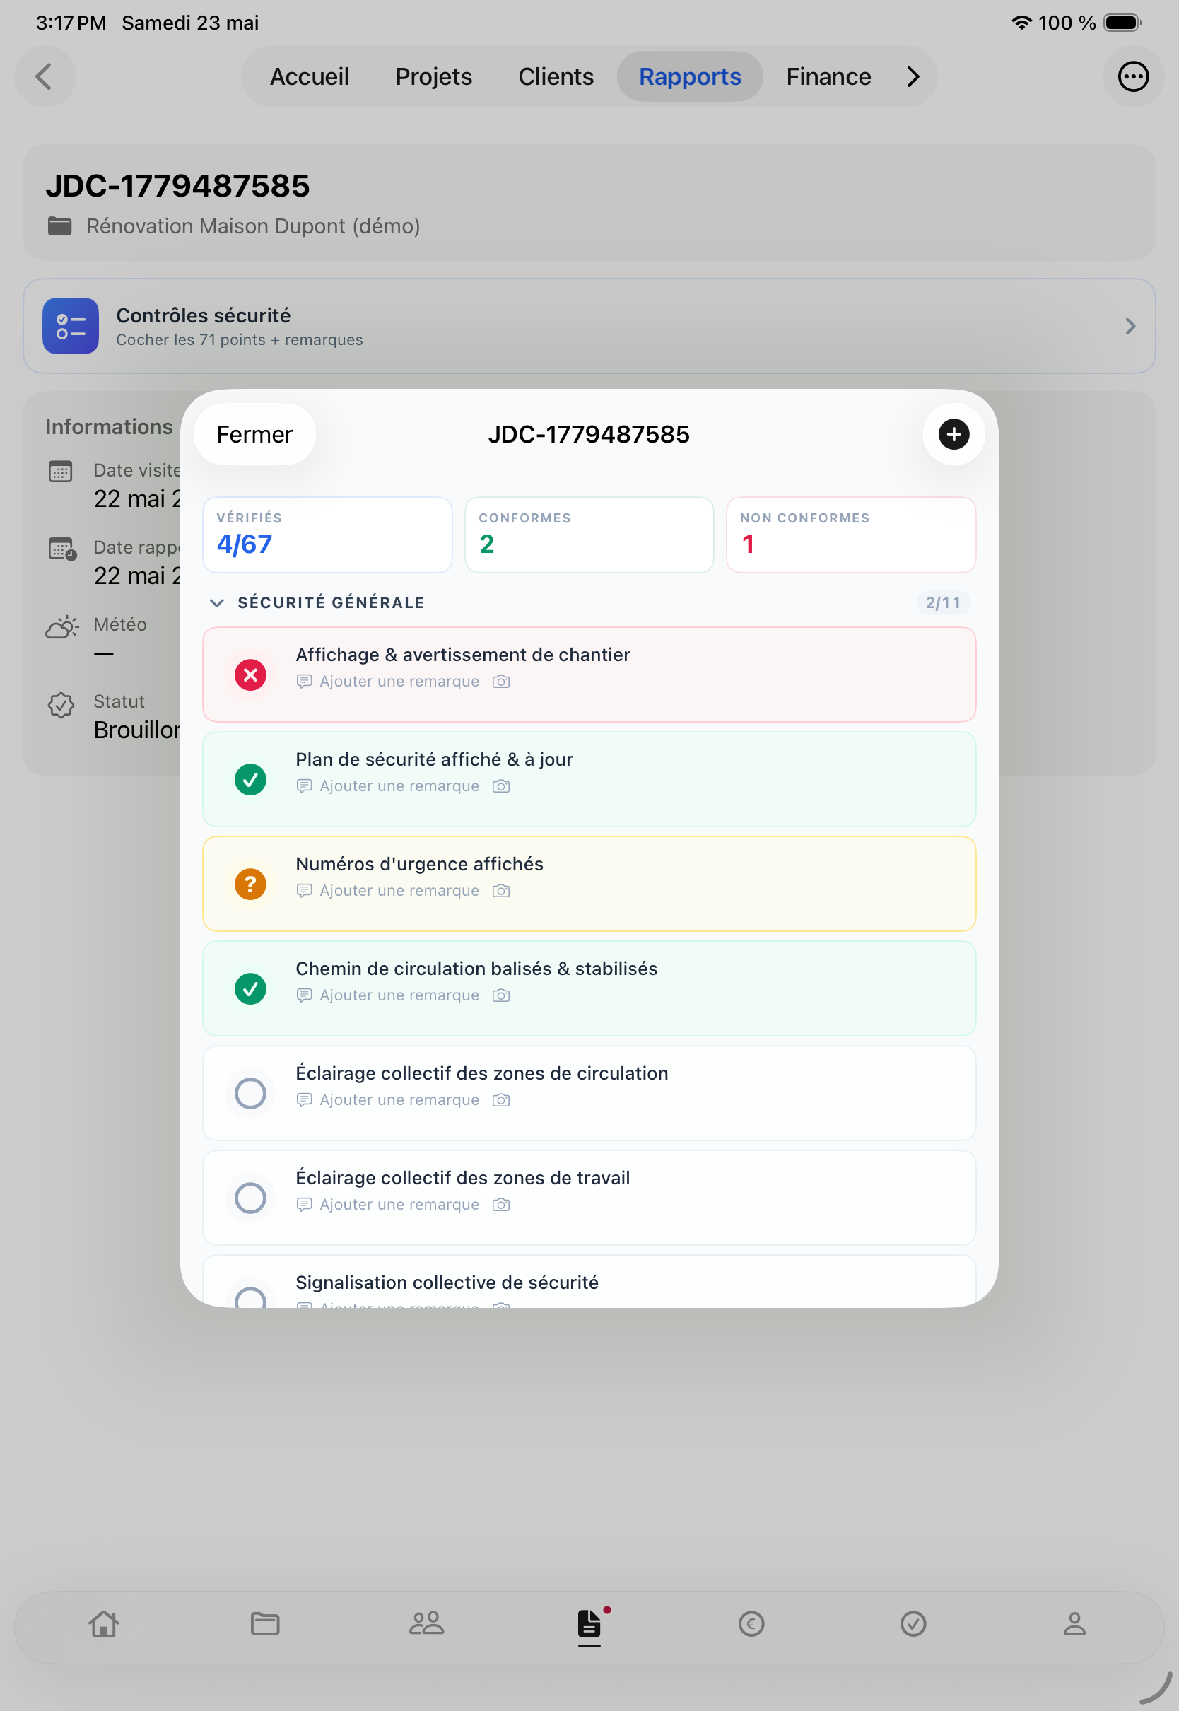This screenshot has width=1179, height=1711.
Task: Open the more options ellipsis menu
Action: tap(1133, 76)
